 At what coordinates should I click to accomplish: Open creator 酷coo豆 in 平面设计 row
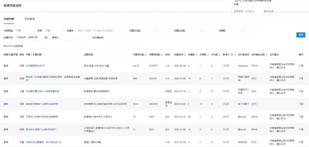pyautogui.click(x=242, y=117)
